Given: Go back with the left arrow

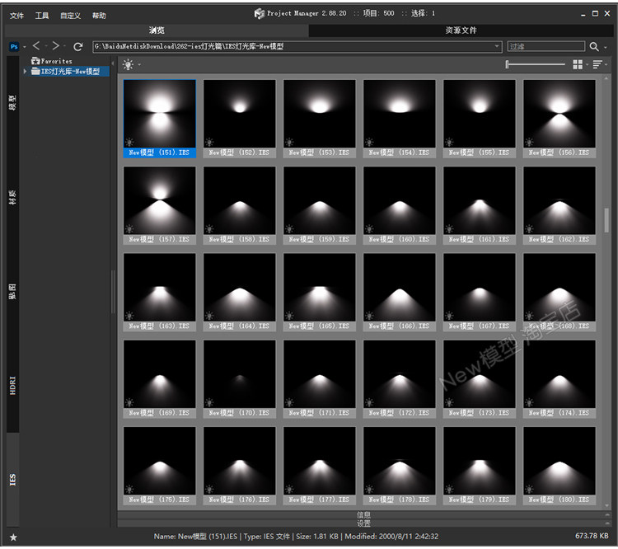Looking at the screenshot, I should [37, 46].
